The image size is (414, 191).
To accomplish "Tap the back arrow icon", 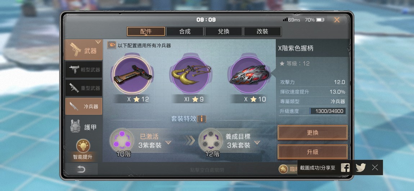I will pyautogui.click(x=81, y=169).
